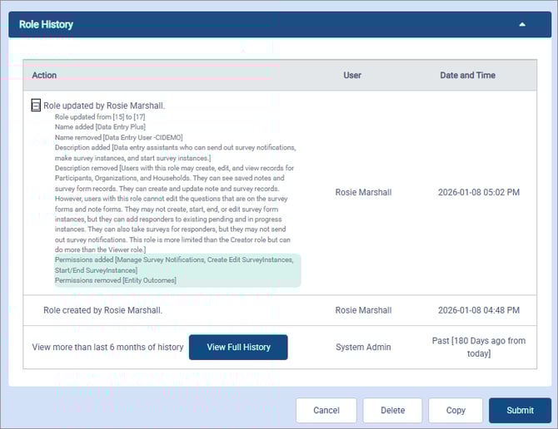558x429 pixels.
Task: Select the 'Role updated by Rosie Marshall' entry
Action: tap(105, 106)
